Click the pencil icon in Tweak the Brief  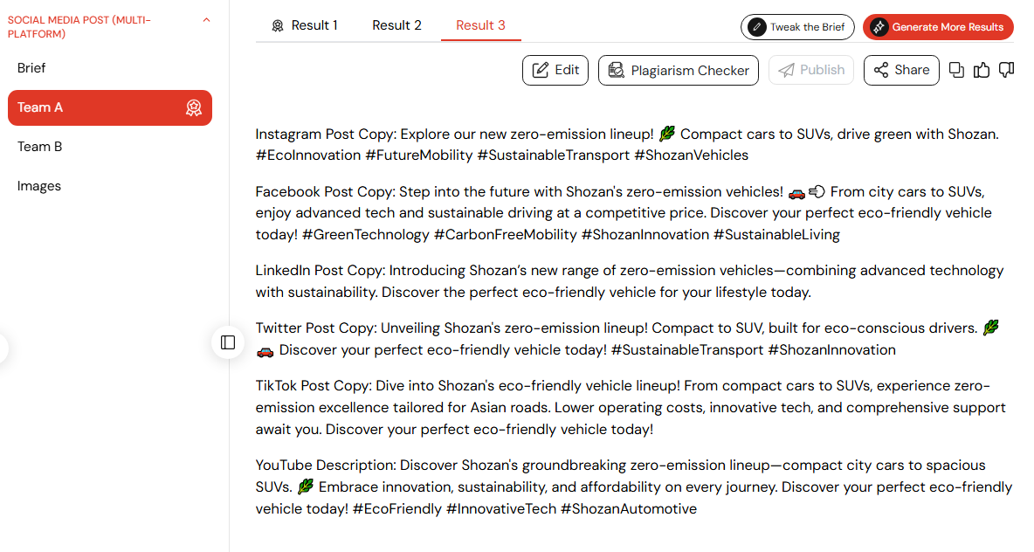tap(757, 27)
